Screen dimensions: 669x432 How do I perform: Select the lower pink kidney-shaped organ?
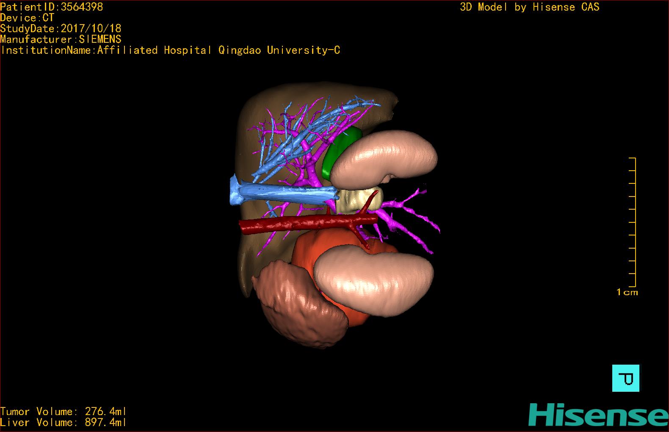[375, 280]
